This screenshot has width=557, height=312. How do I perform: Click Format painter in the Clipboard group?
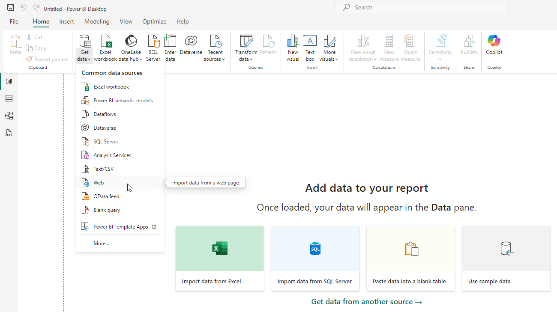click(47, 59)
